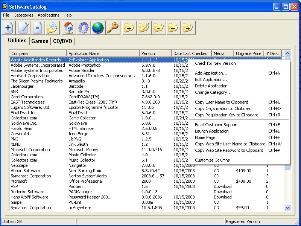Sort by the Media column header

(223, 53)
